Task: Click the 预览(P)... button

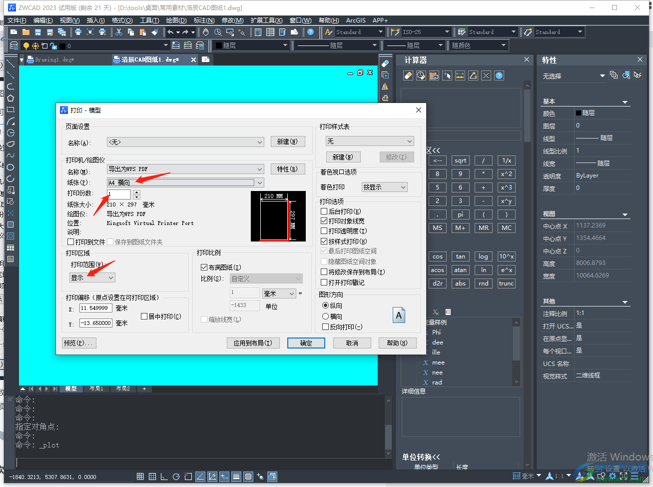Action: [x=78, y=343]
